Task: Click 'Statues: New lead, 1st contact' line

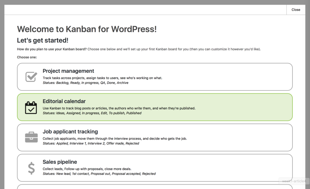Action: (99, 174)
